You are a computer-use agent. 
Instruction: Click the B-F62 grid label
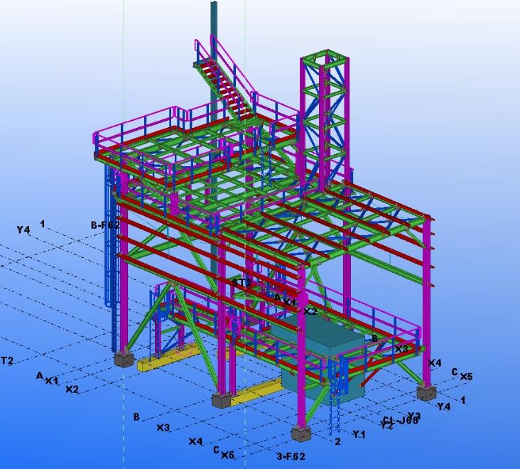coord(105,225)
